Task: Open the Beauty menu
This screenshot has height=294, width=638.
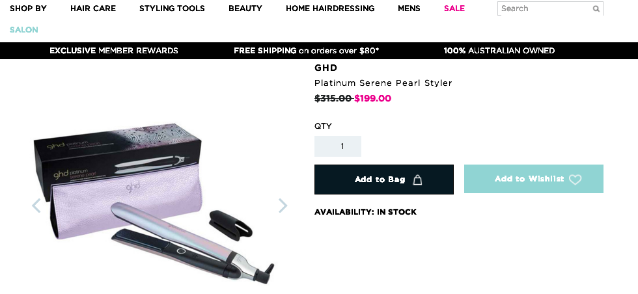Action: click(245, 8)
